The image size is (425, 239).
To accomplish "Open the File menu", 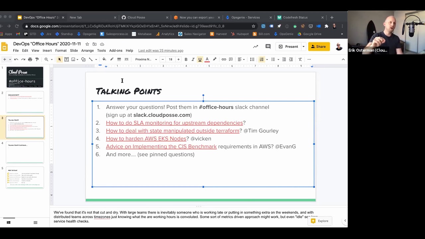I will pos(16,50).
